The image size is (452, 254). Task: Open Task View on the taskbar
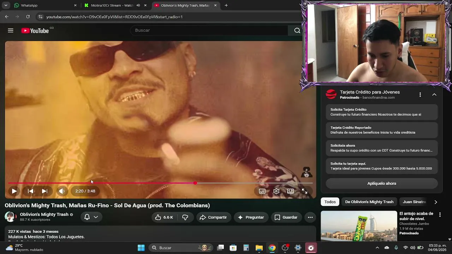click(220, 248)
